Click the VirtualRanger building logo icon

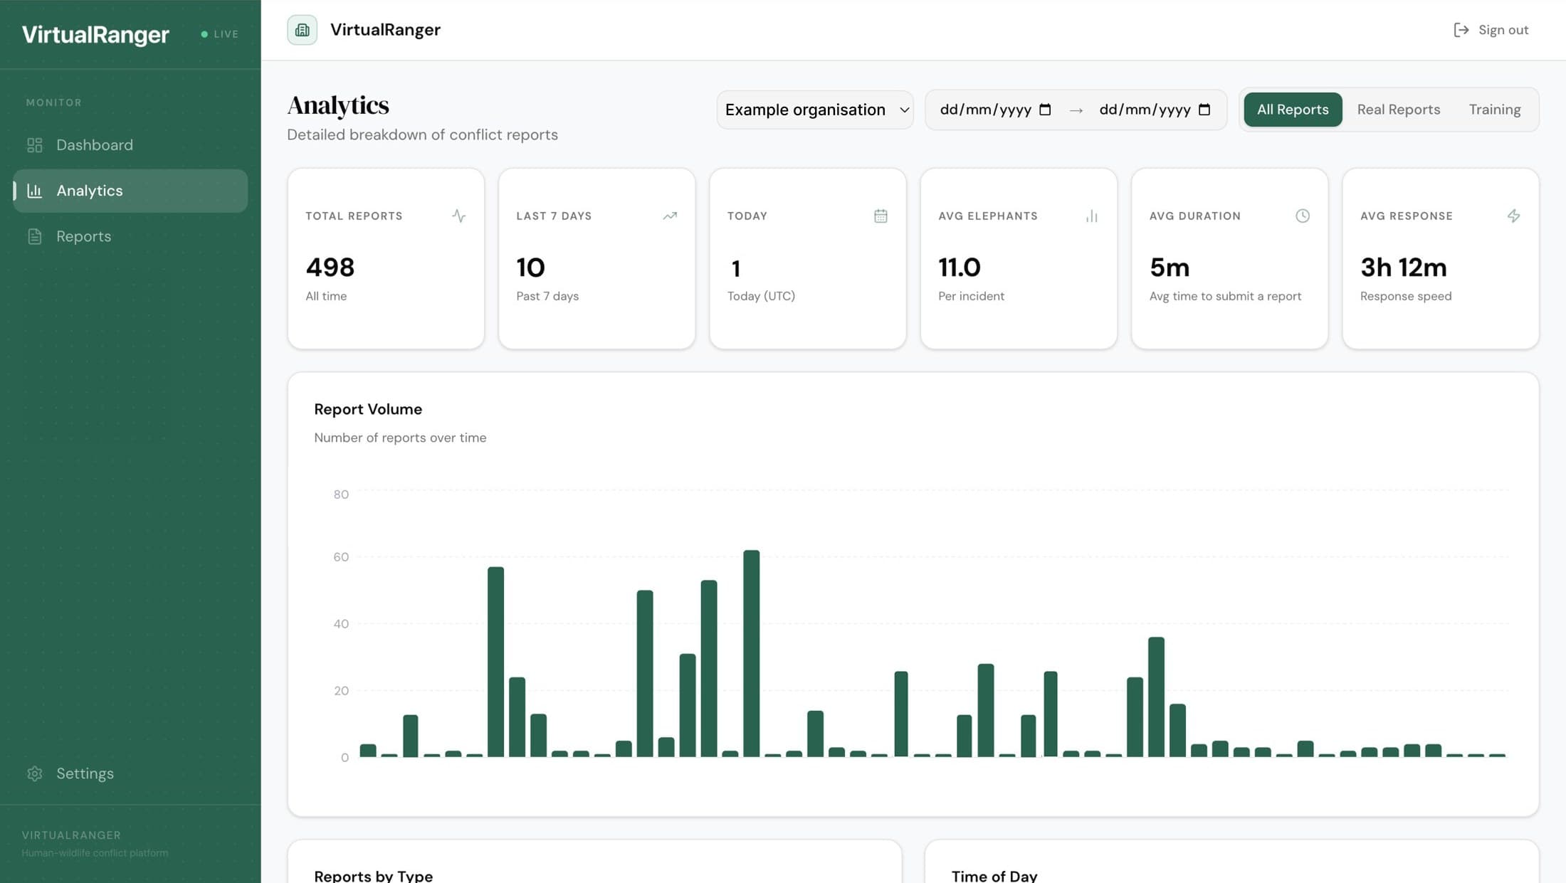tap(302, 30)
